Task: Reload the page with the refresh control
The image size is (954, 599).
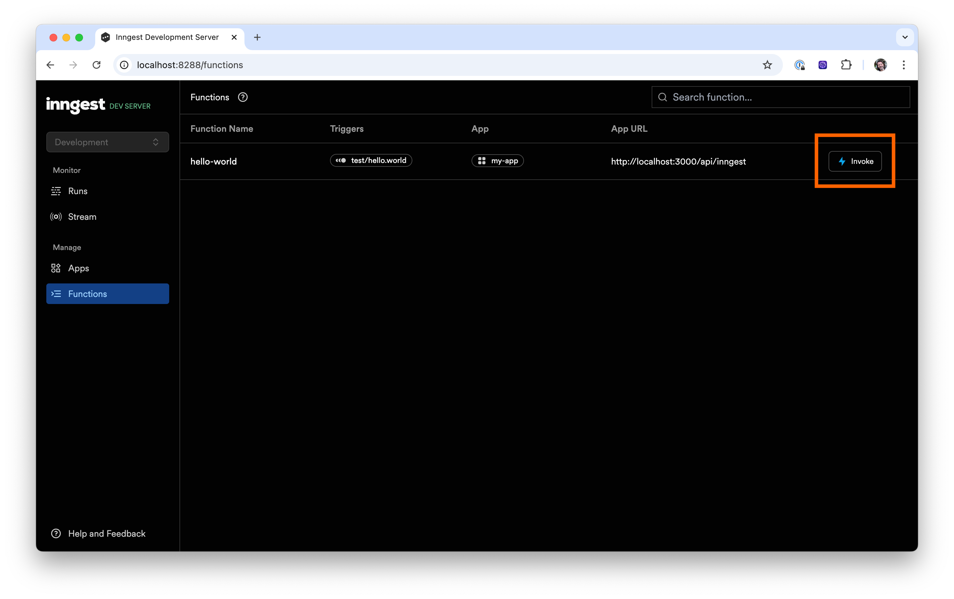Action: click(96, 65)
